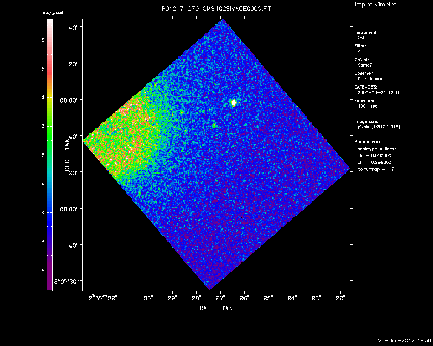Click the instrument value 'OM'

361,38
